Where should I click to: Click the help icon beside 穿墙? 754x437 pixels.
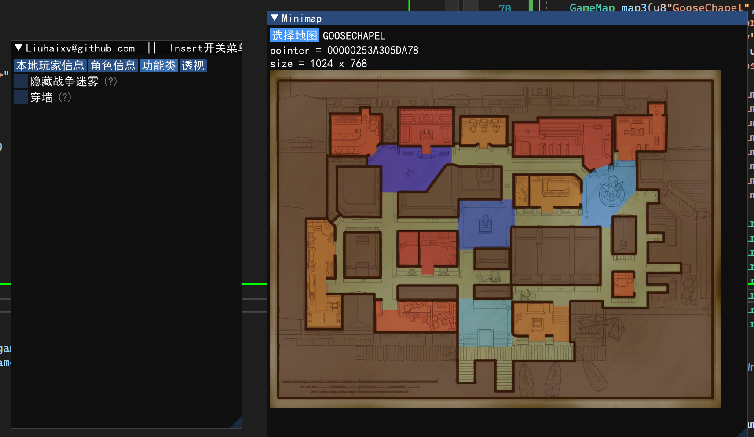coord(66,97)
